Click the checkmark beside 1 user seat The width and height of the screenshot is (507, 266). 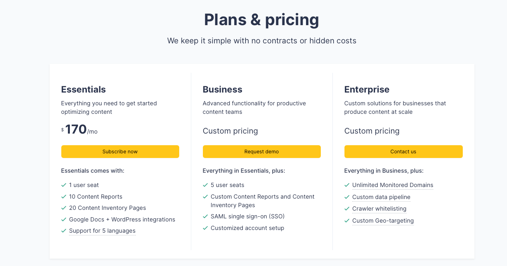point(64,185)
